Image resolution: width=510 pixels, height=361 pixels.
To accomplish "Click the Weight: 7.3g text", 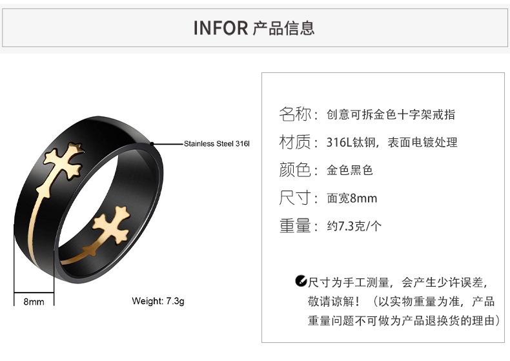I will 158,301.
